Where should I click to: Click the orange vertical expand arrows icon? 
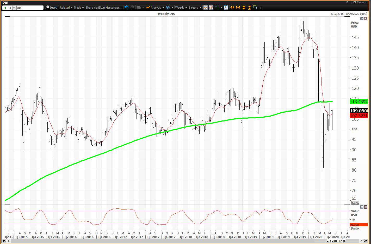click(x=244, y=8)
